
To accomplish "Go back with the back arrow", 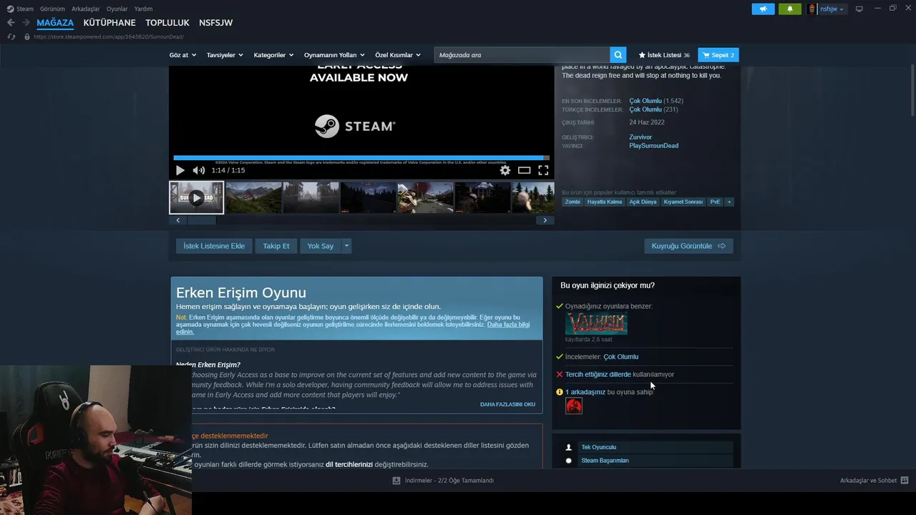I will tap(11, 23).
